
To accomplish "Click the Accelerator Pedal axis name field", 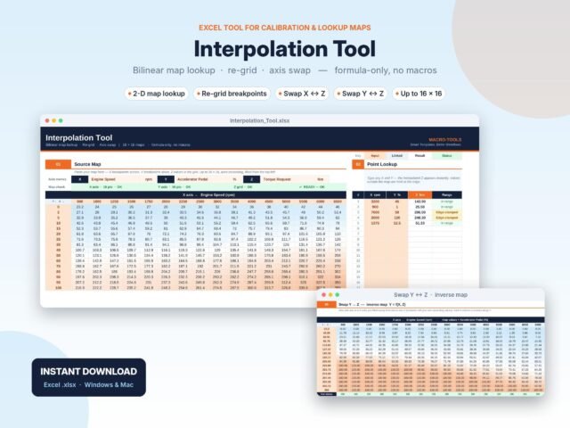I will [x=199, y=179].
